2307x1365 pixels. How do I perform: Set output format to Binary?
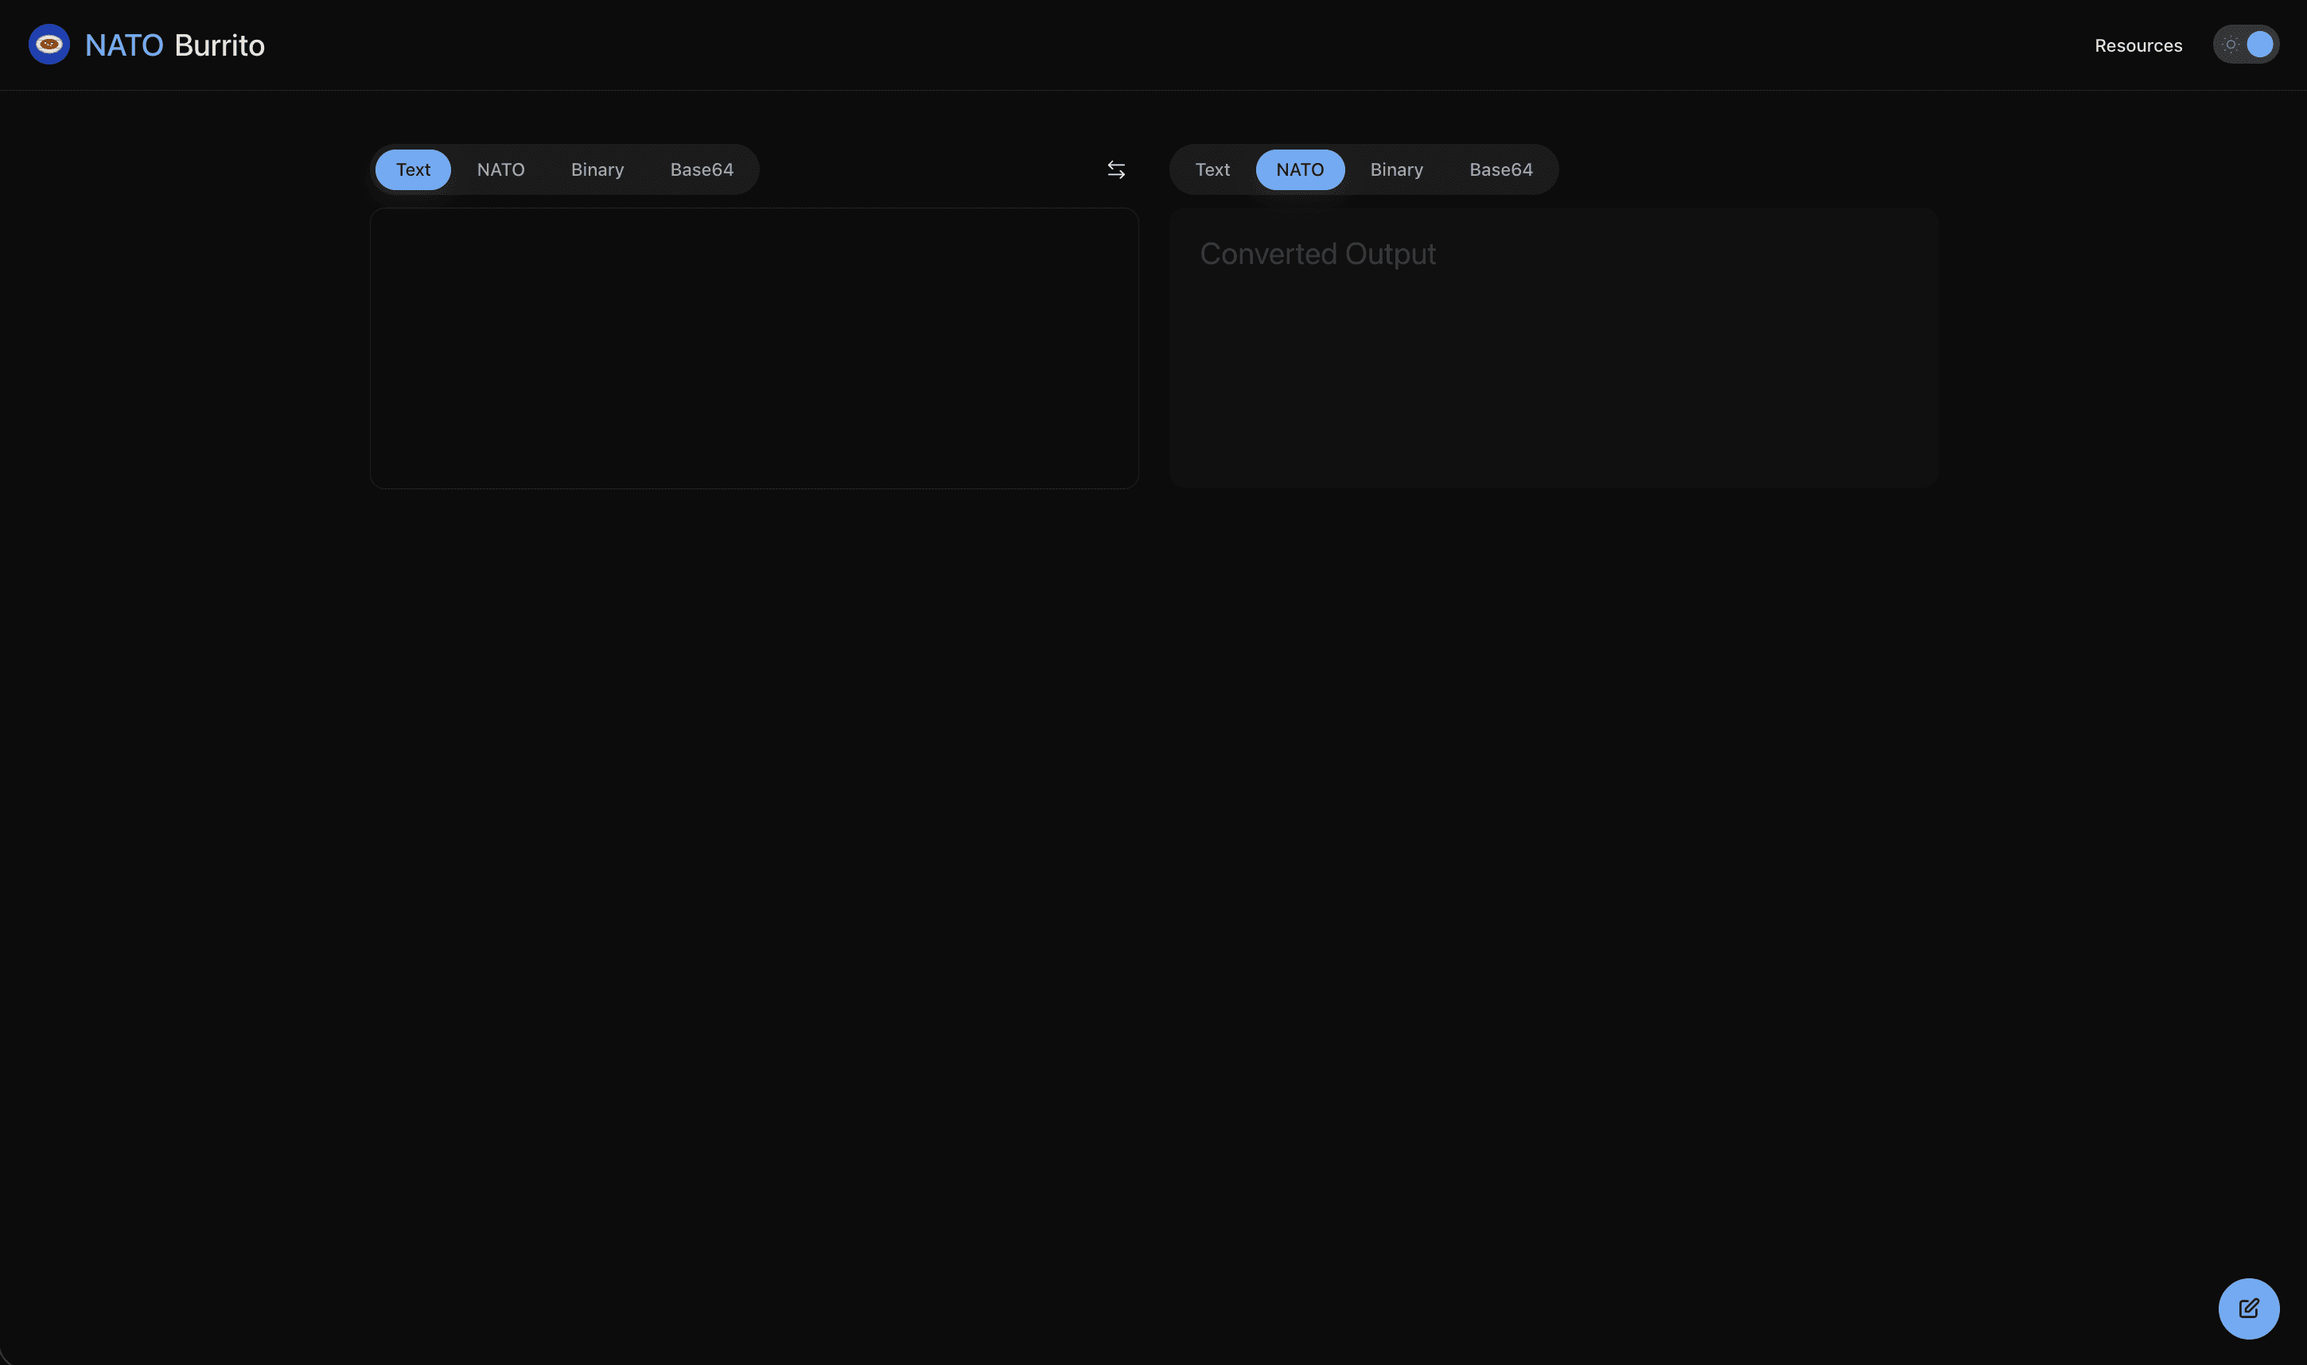[x=1396, y=169]
